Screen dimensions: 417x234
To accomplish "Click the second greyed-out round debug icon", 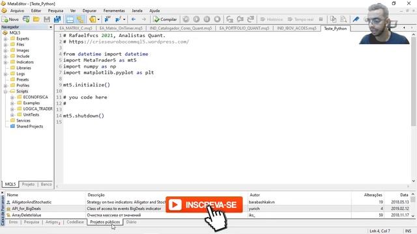I will [x=196, y=19].
